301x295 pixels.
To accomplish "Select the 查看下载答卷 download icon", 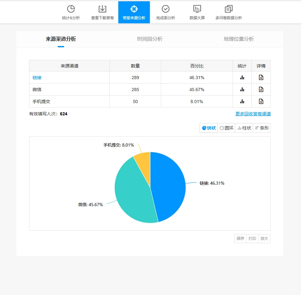I will 102,9.
